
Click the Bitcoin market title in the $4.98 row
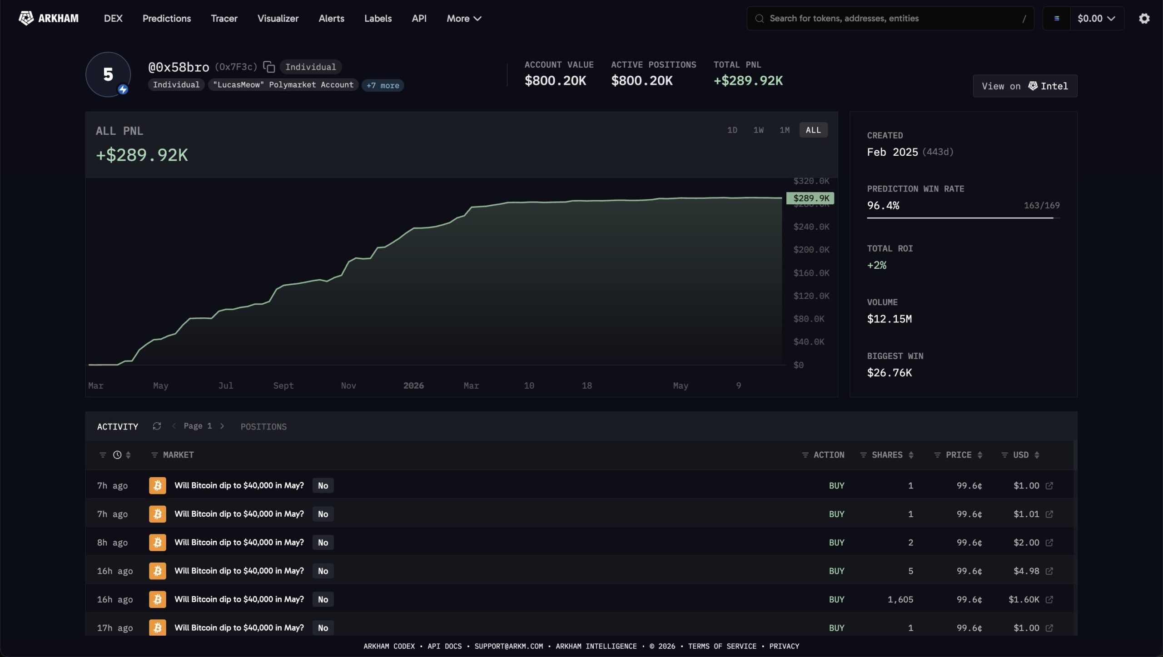(x=239, y=571)
